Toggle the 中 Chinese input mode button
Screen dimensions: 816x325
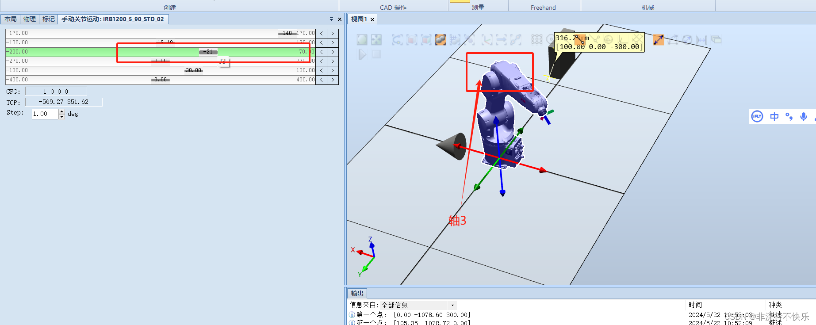(774, 117)
